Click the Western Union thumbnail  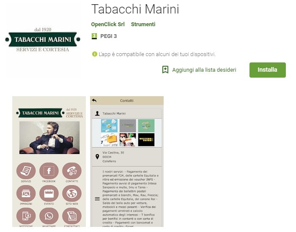(x=146, y=140)
